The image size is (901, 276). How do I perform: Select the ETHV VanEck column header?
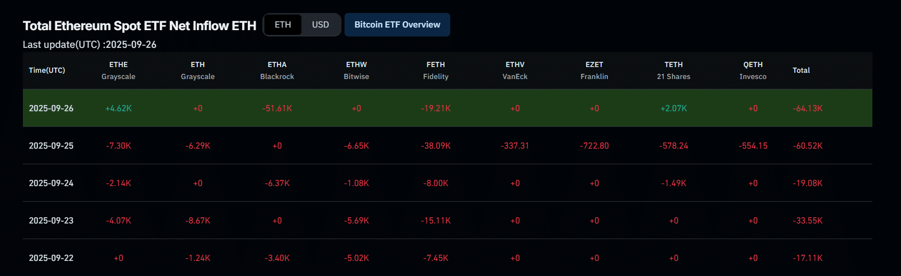pos(515,70)
